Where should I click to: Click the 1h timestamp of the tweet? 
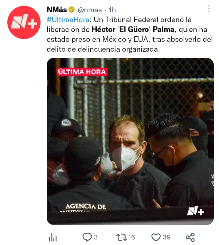tap(112, 10)
